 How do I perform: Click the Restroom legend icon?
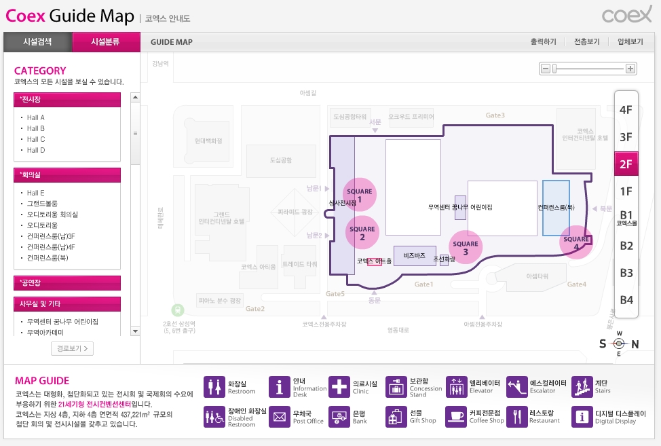tap(214, 387)
